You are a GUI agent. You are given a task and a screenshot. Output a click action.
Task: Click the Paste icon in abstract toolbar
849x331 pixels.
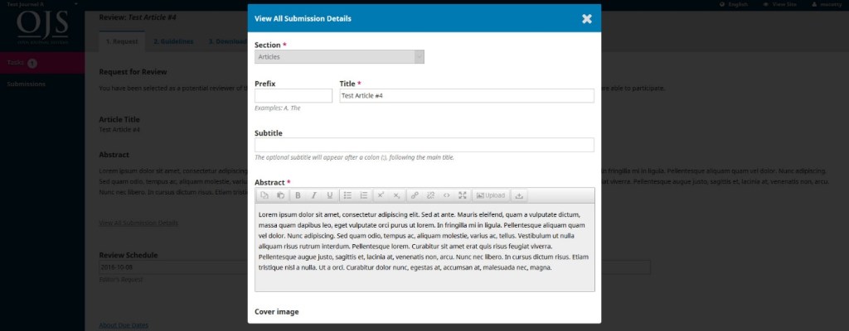click(x=280, y=195)
